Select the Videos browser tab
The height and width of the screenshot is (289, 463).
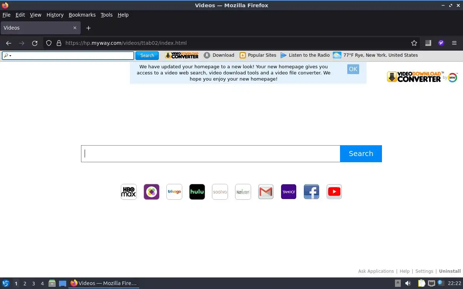point(40,28)
